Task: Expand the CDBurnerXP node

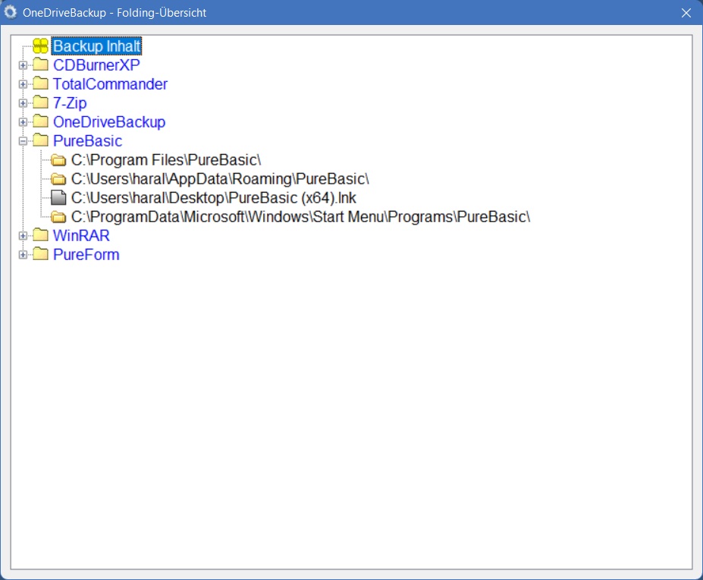Action: (23, 65)
